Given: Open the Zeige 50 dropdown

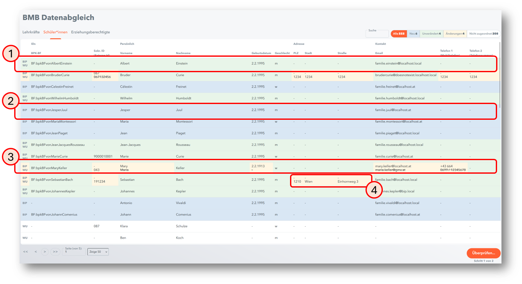Looking at the screenshot, I should click(x=98, y=252).
